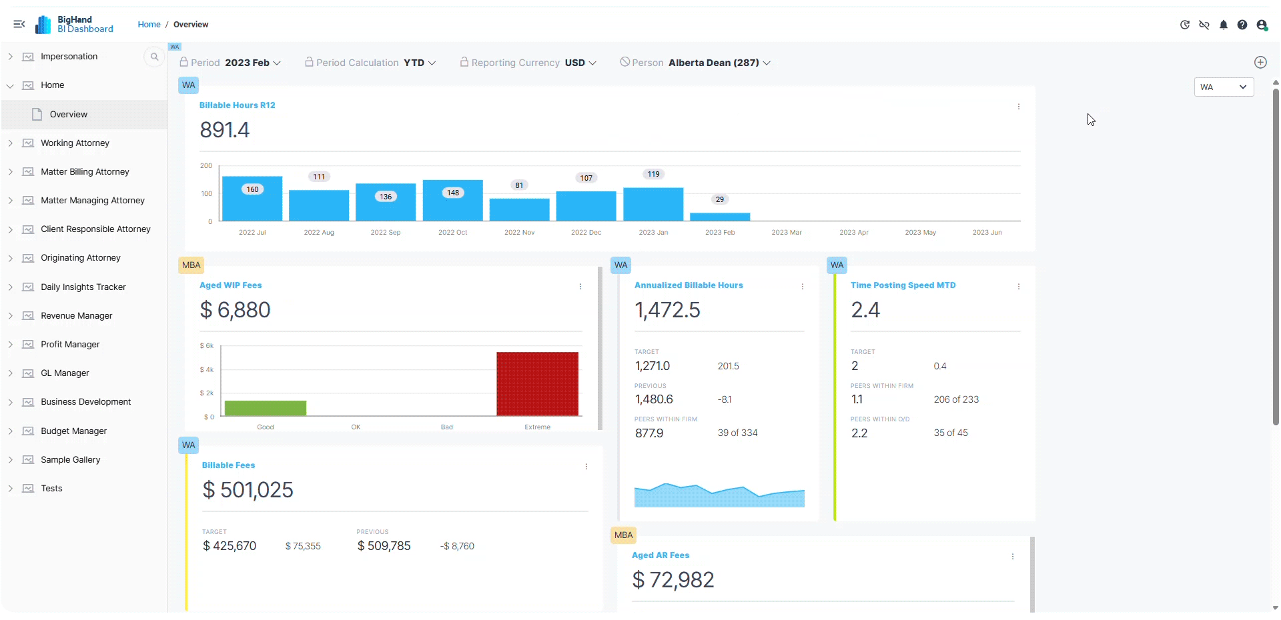Click the Person filter disabled icon

[x=625, y=62]
